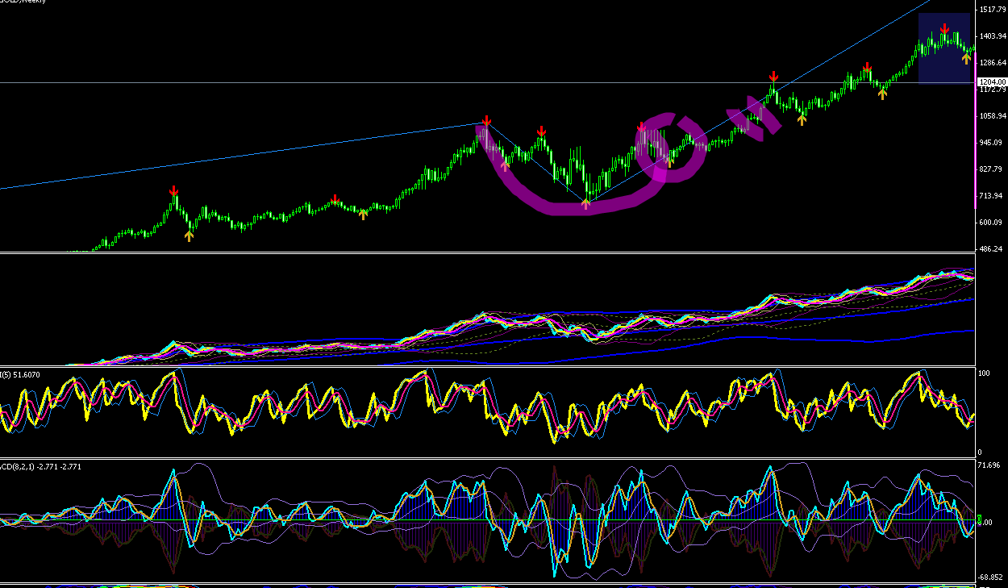Click the 1286.64 price axis value
Screen dimensions: 1008x588
tap(993, 63)
